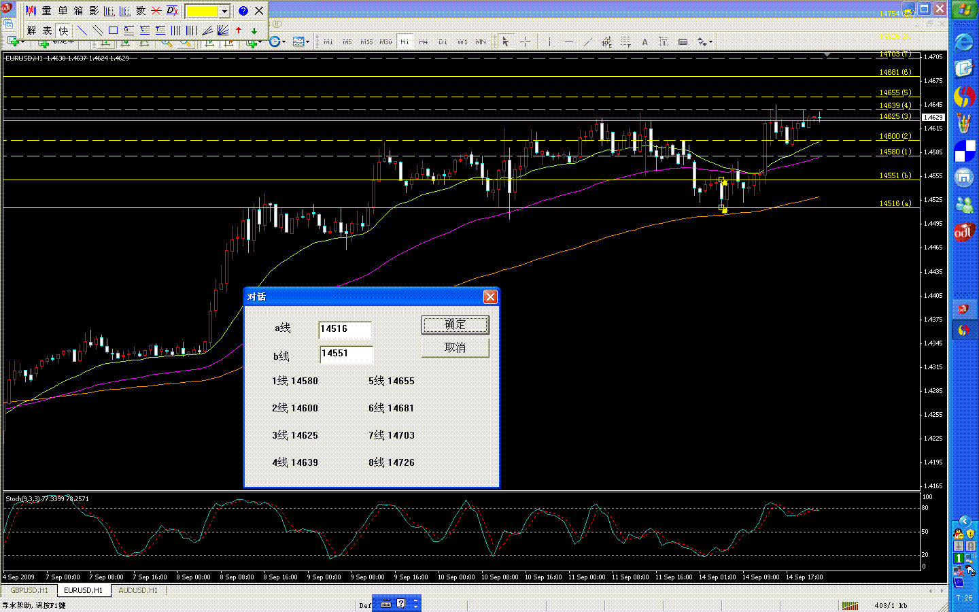This screenshot has height=612, width=979.
Task: Edit the b线 value field
Action: [346, 354]
